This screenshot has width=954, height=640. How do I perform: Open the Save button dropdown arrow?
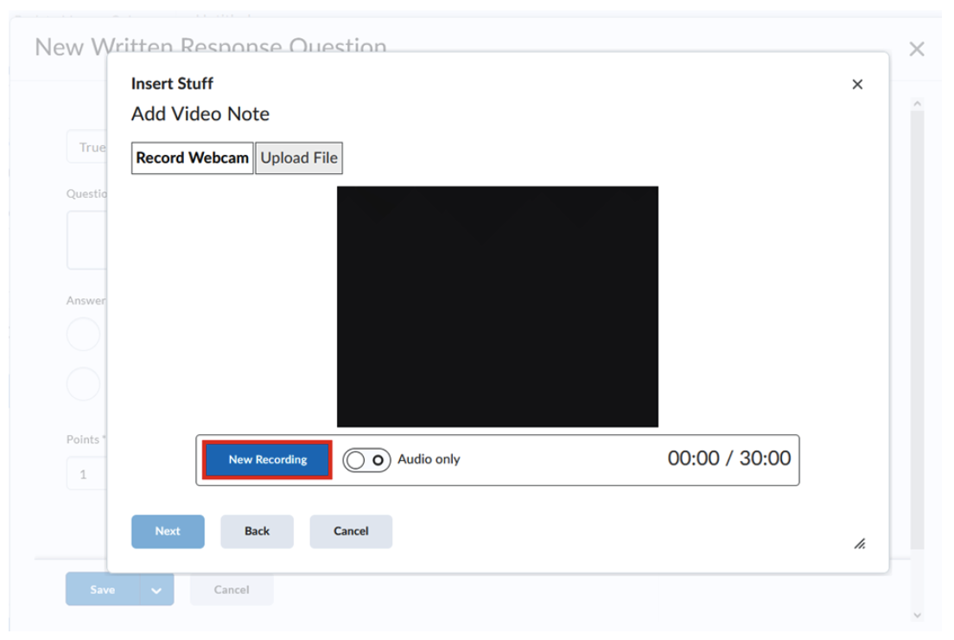156,590
